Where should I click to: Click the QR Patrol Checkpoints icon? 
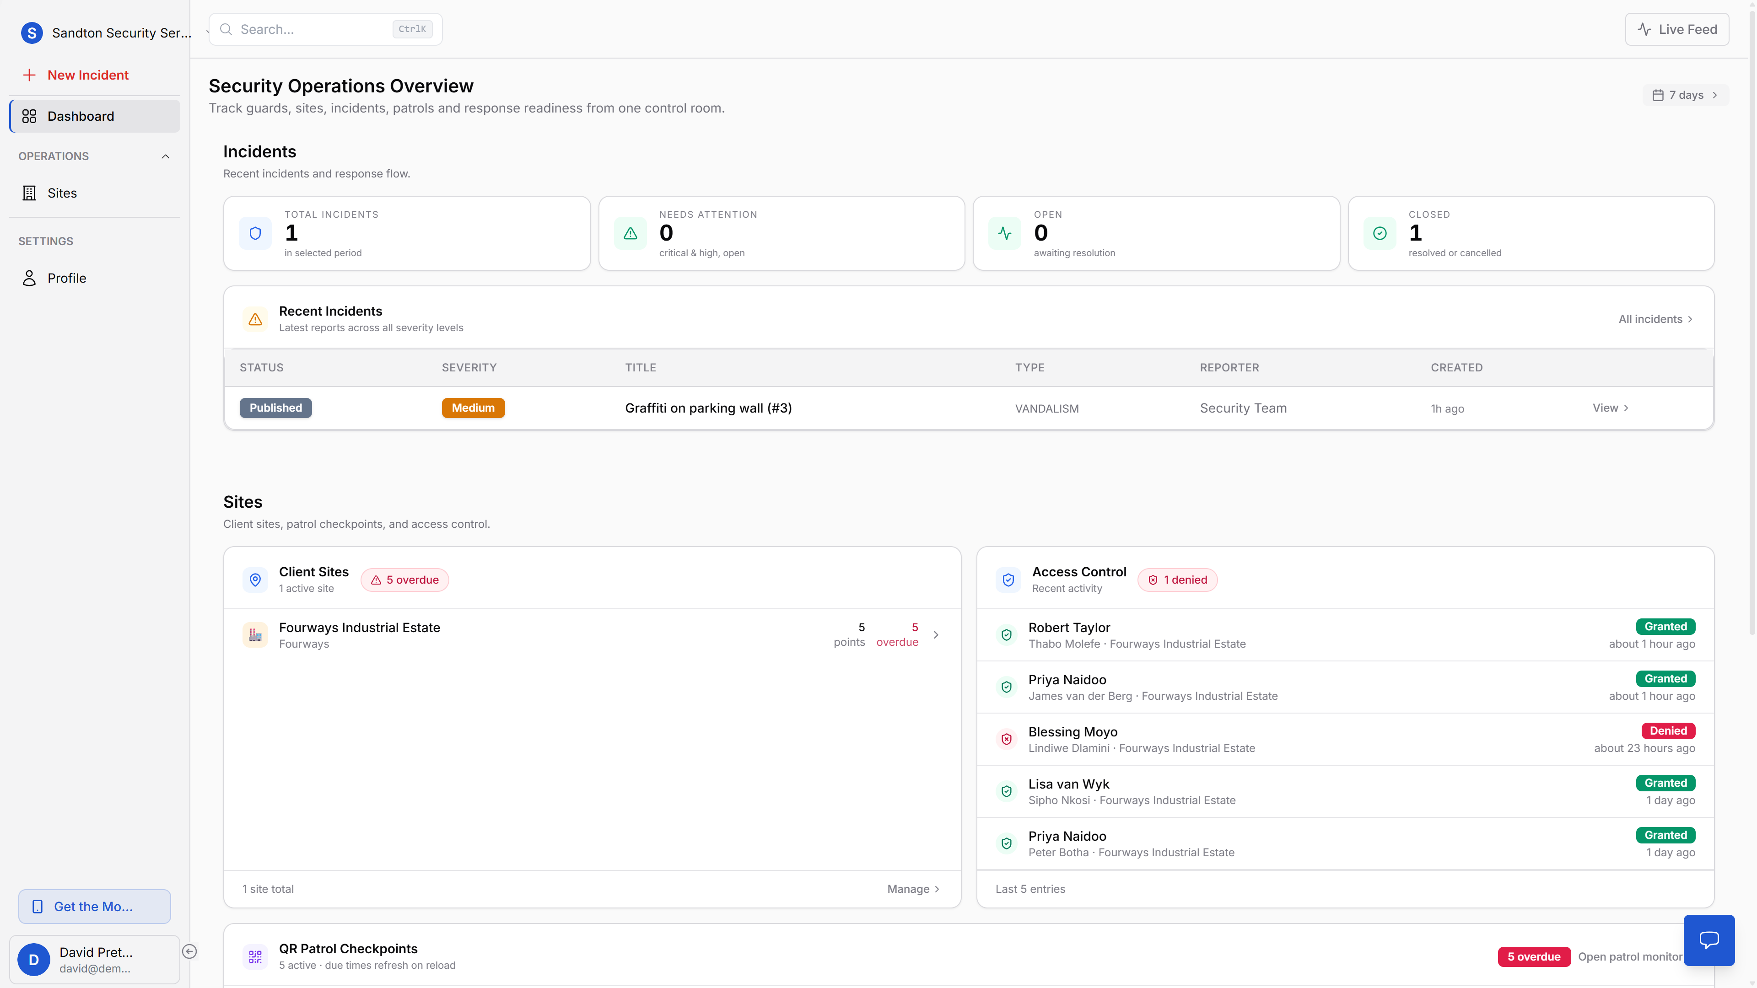(255, 956)
